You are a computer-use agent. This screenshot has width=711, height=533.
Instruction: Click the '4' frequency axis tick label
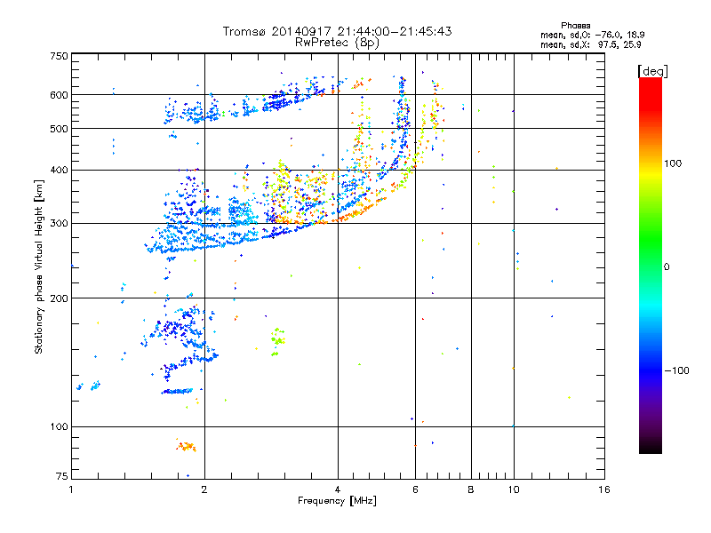pos(338,489)
